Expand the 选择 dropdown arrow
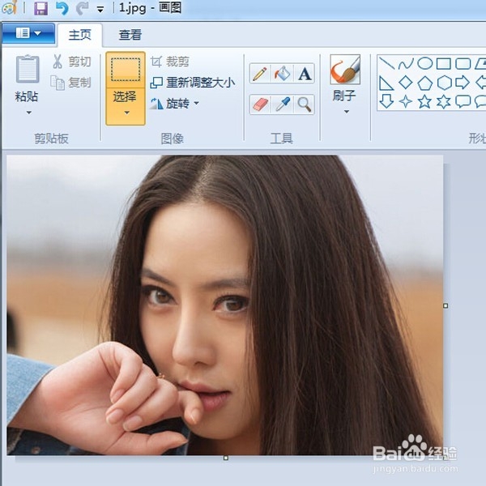The image size is (486, 486). click(127, 113)
